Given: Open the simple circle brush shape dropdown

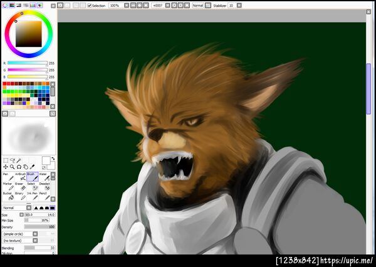Looking at the screenshot, I should [35, 234].
